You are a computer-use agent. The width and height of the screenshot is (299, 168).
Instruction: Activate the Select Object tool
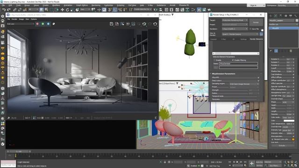[42, 10]
